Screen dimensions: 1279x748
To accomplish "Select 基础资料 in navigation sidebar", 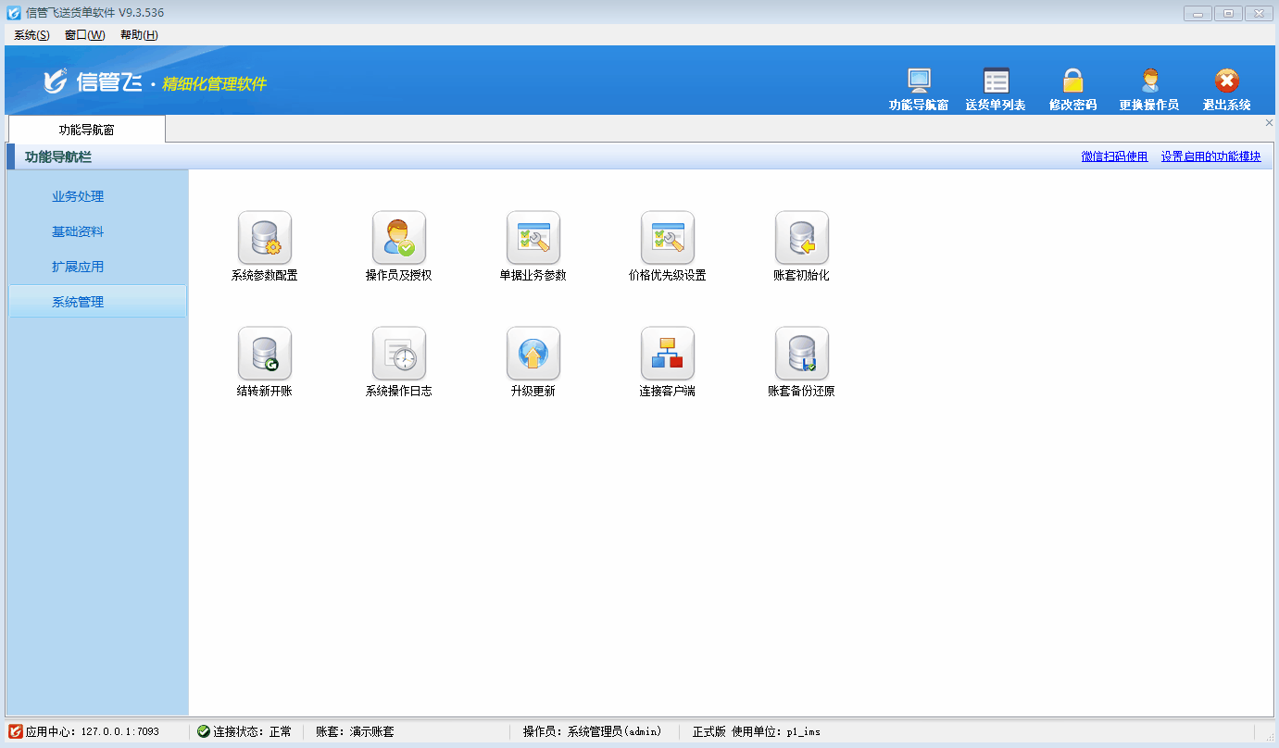I will (78, 231).
